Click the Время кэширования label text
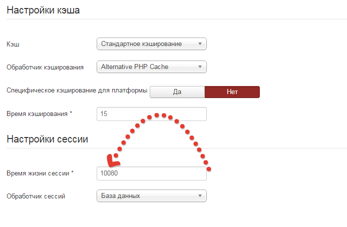This screenshot has height=227, width=347. point(40,114)
